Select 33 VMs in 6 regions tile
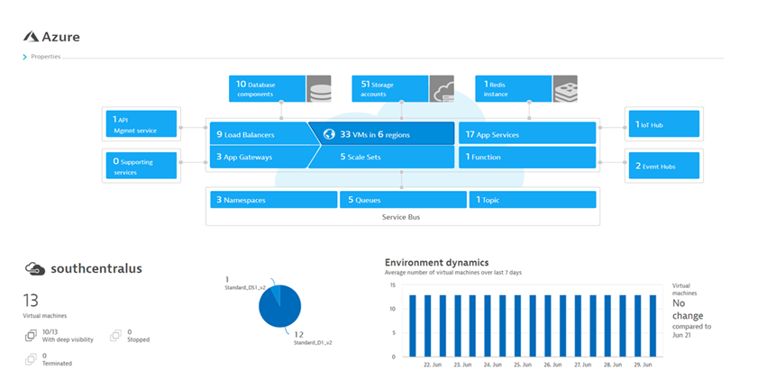Image resolution: width=776 pixels, height=370 pixels. tap(381, 134)
